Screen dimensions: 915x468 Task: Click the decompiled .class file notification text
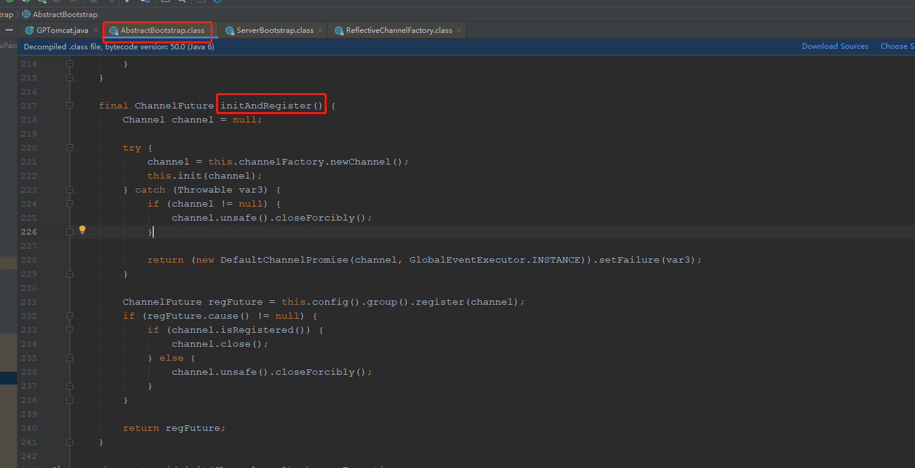[x=119, y=46]
